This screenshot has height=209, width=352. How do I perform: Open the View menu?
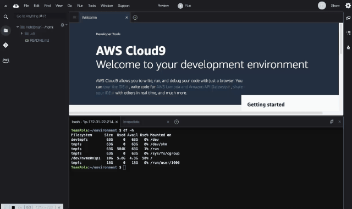(x=59, y=6)
